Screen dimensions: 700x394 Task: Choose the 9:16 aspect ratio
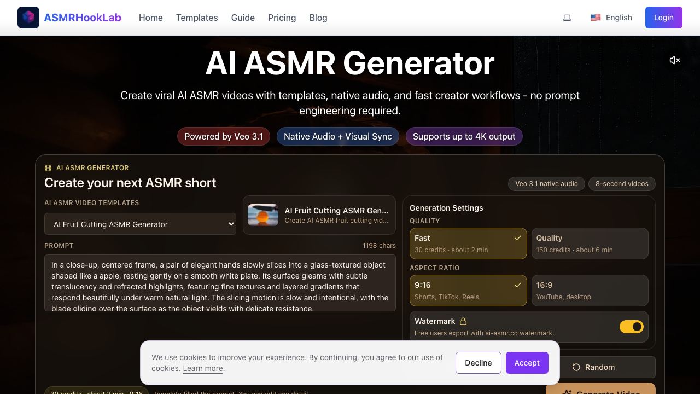click(468, 291)
